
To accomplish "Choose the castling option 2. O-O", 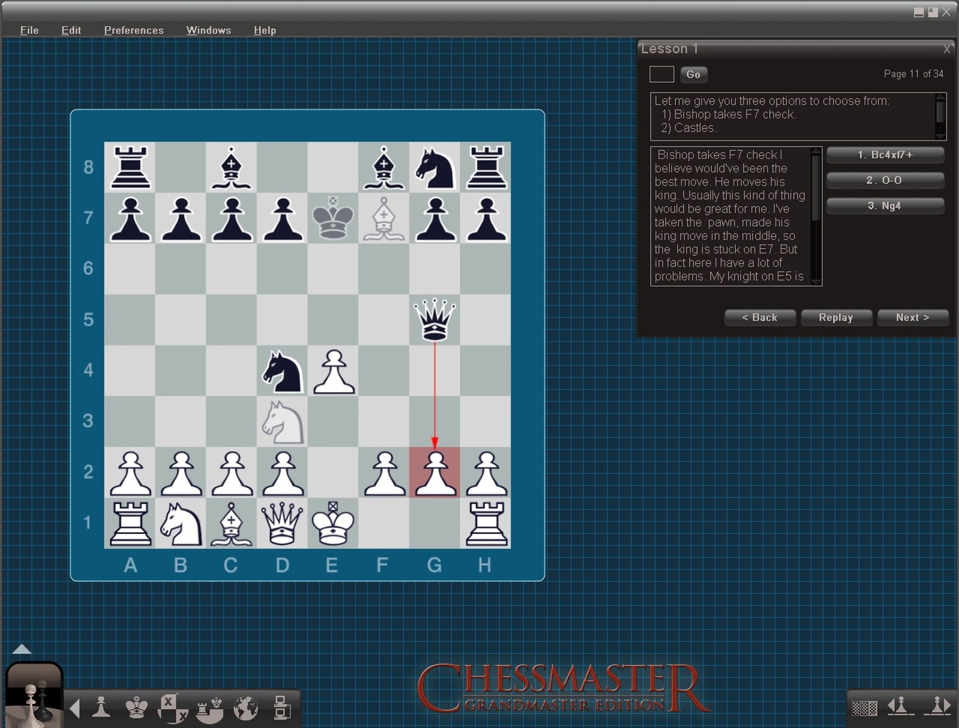I will pyautogui.click(x=885, y=180).
